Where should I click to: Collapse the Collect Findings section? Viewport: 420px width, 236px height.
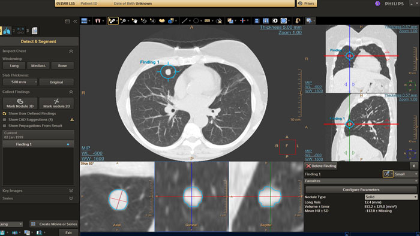[71, 92]
